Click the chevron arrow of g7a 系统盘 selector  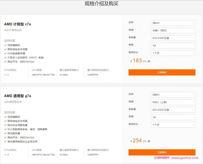click(193, 110)
